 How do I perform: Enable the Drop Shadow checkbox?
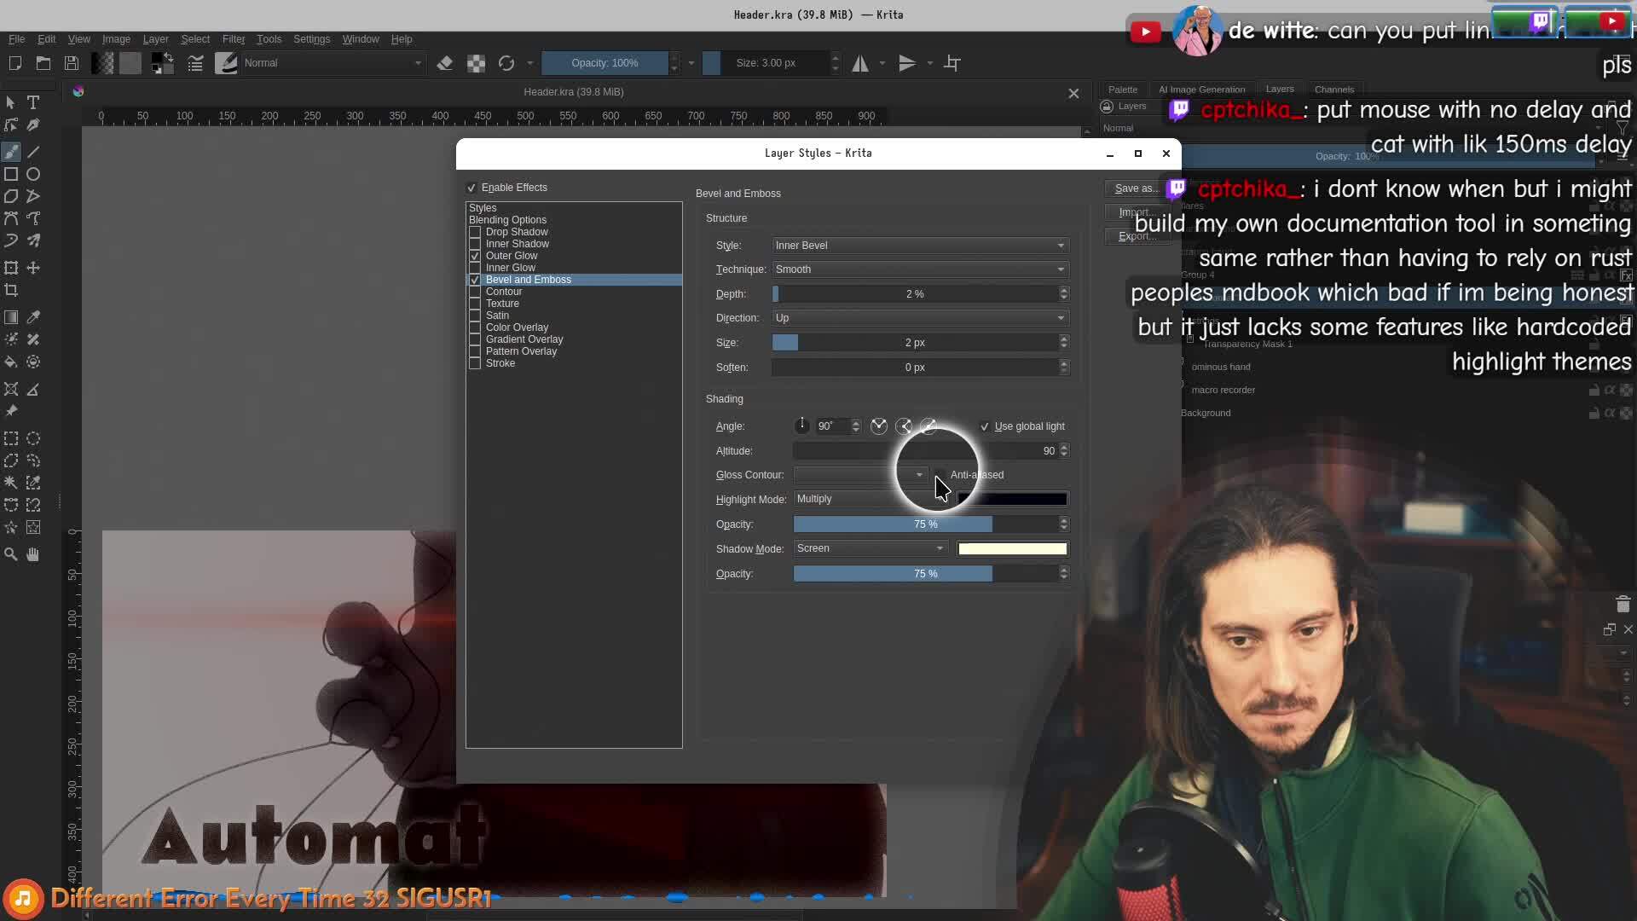click(475, 232)
